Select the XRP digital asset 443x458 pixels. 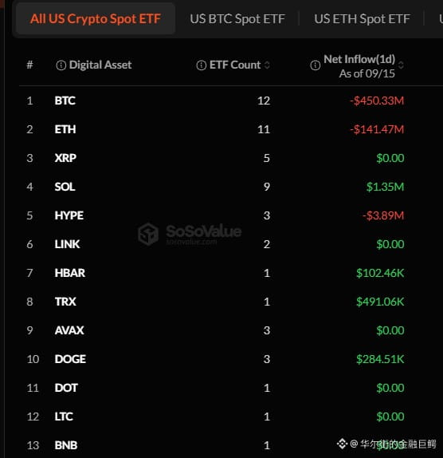65,158
